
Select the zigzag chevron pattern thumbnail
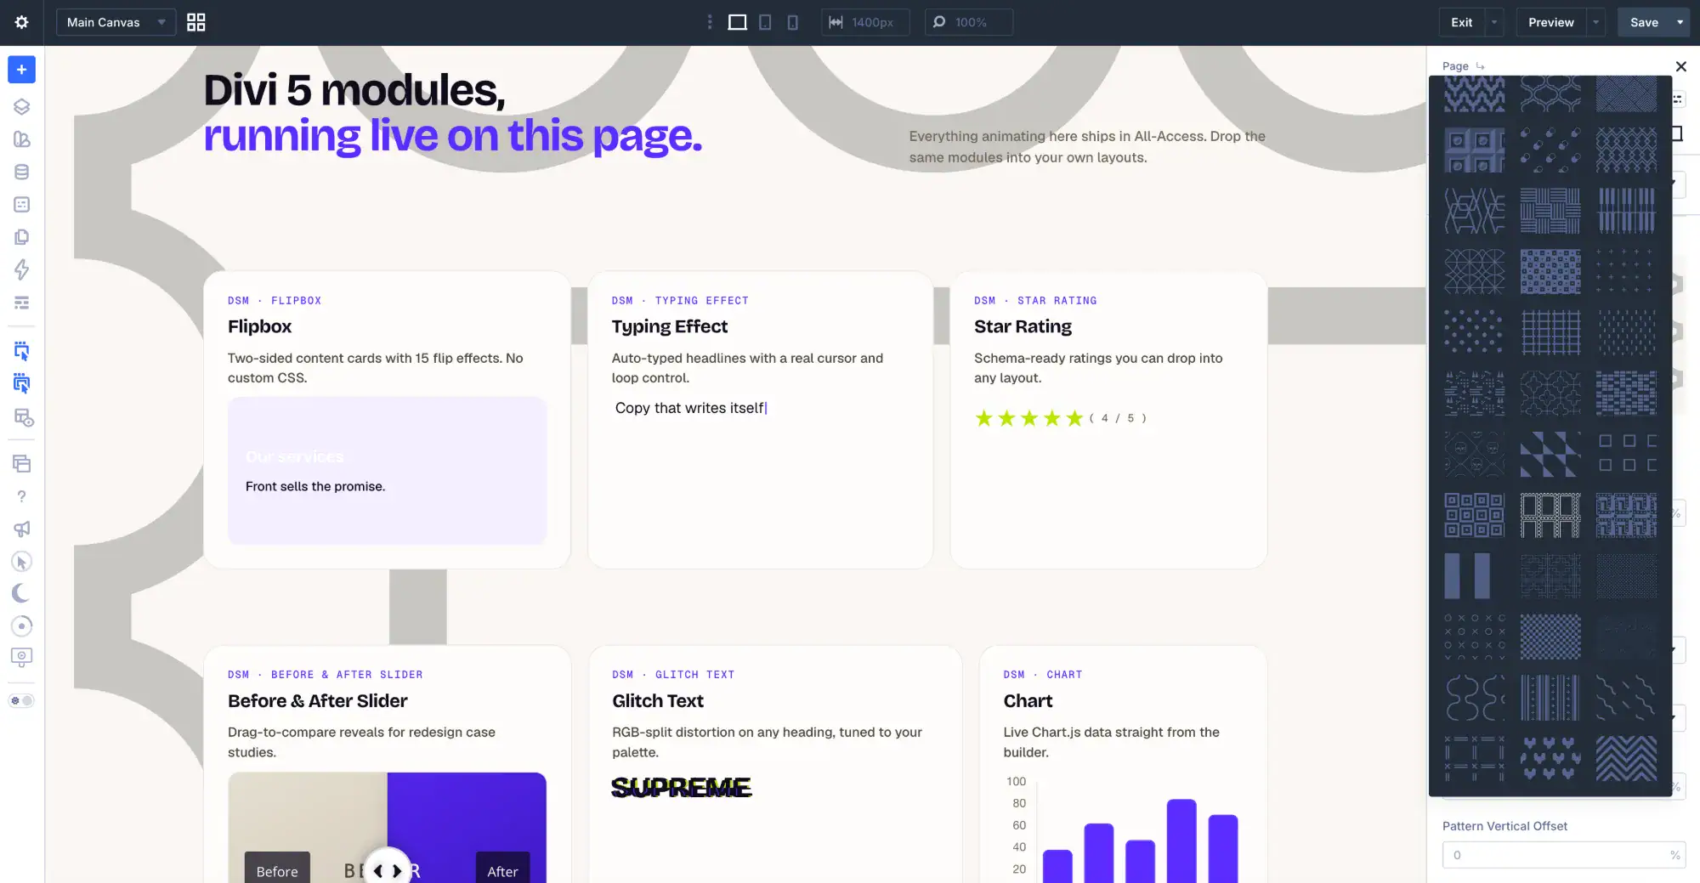(x=1626, y=758)
